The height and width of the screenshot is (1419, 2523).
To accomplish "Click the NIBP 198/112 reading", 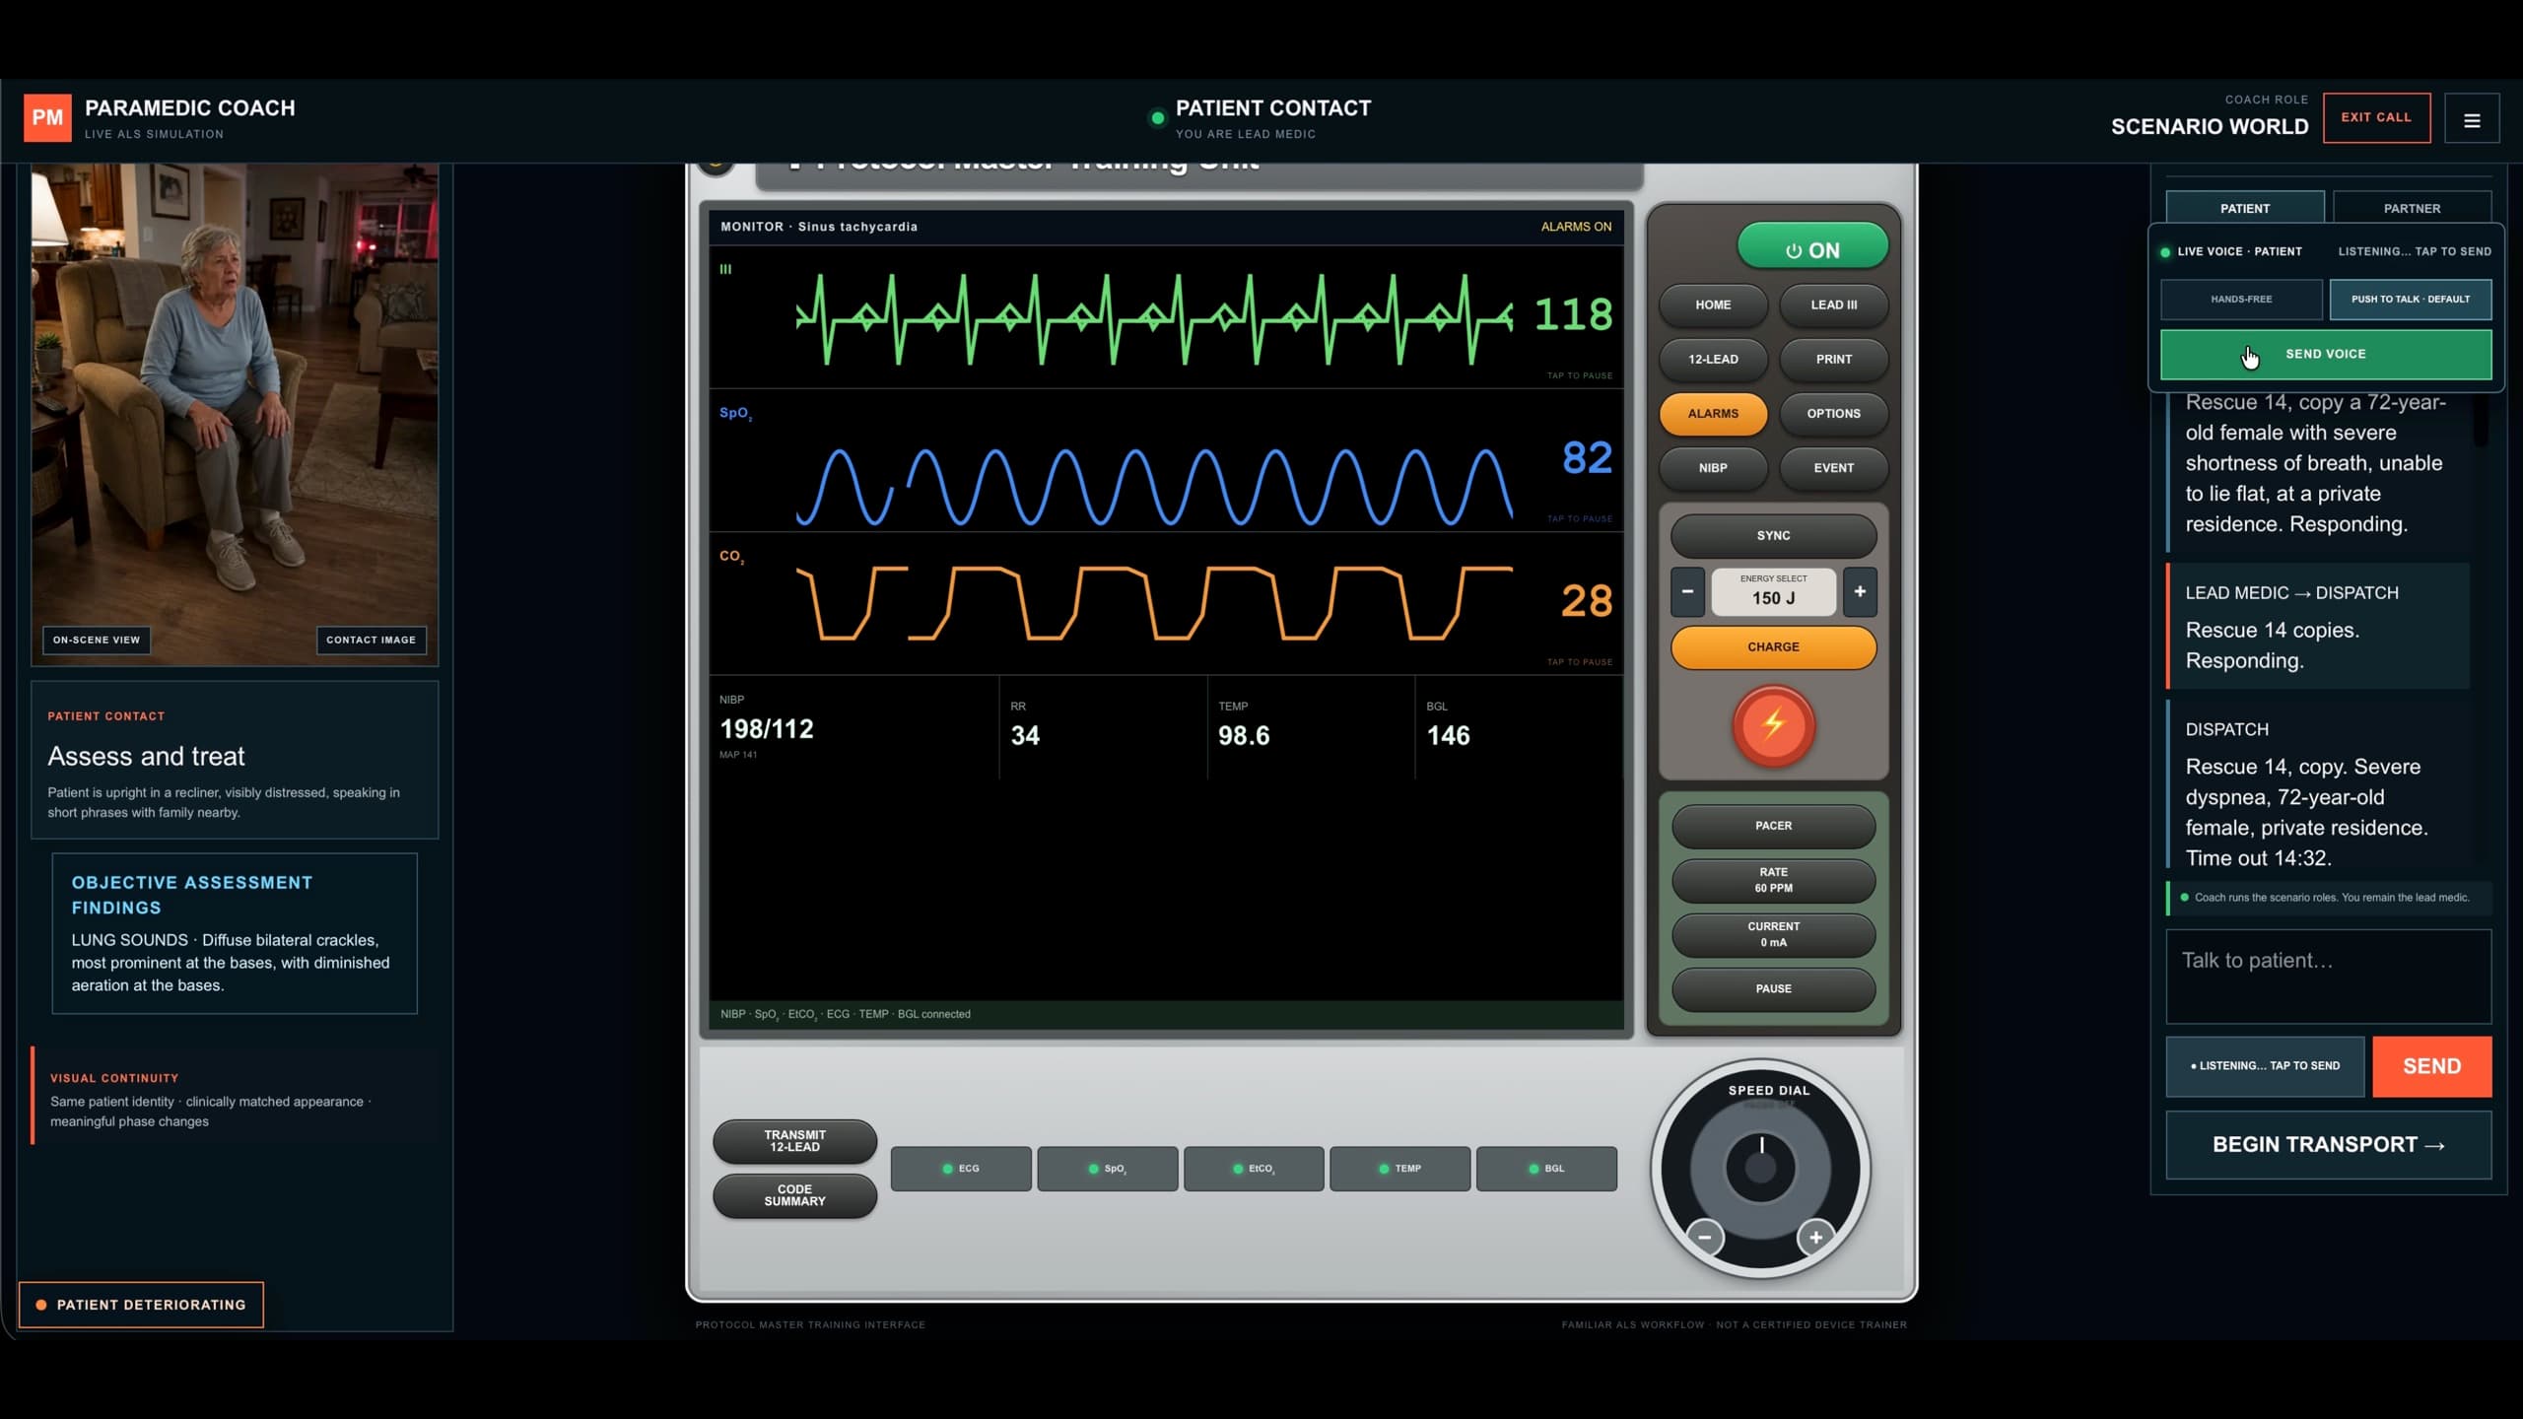I will [x=767, y=729].
